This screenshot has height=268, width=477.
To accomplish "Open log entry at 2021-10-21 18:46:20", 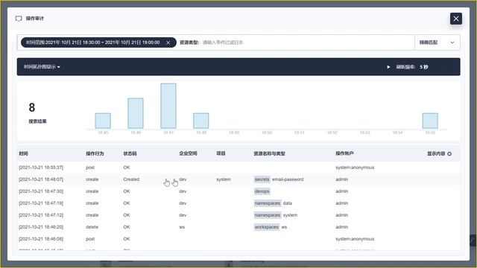I will 238,227.
